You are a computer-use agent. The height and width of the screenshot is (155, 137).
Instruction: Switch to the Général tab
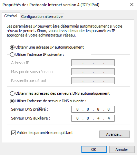(11, 16)
